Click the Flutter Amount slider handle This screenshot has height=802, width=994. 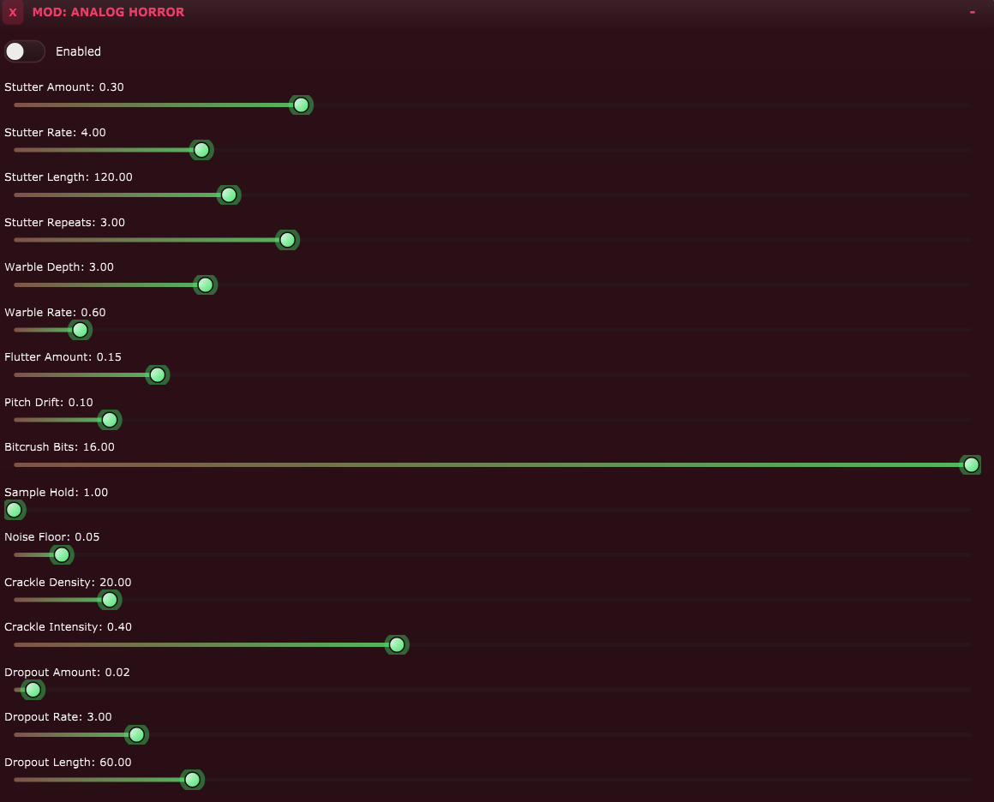(x=157, y=374)
